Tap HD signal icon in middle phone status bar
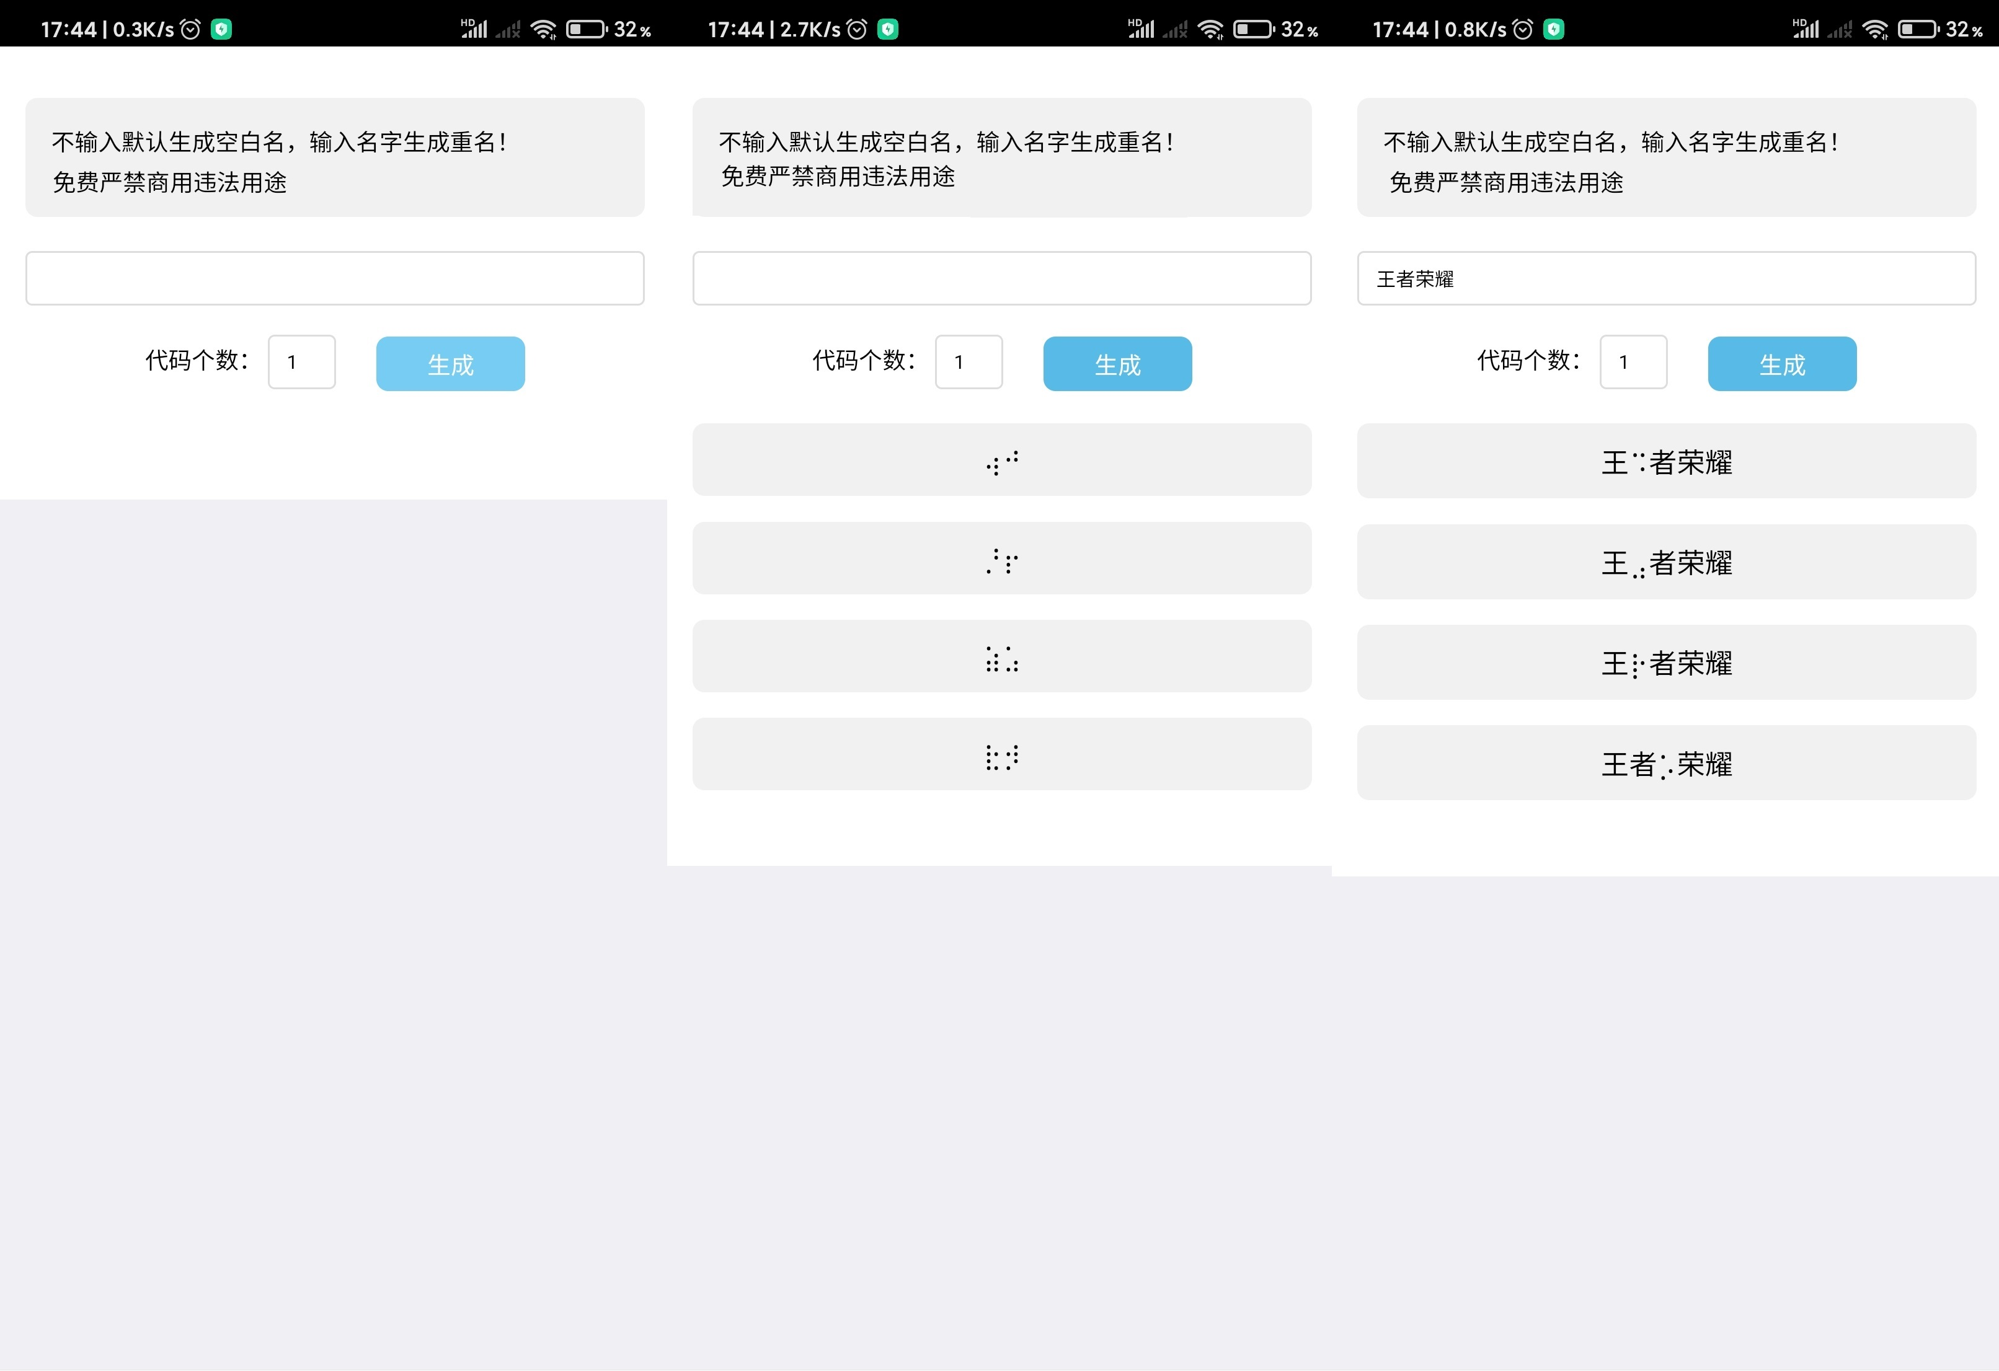1999x1371 pixels. (x=1141, y=29)
